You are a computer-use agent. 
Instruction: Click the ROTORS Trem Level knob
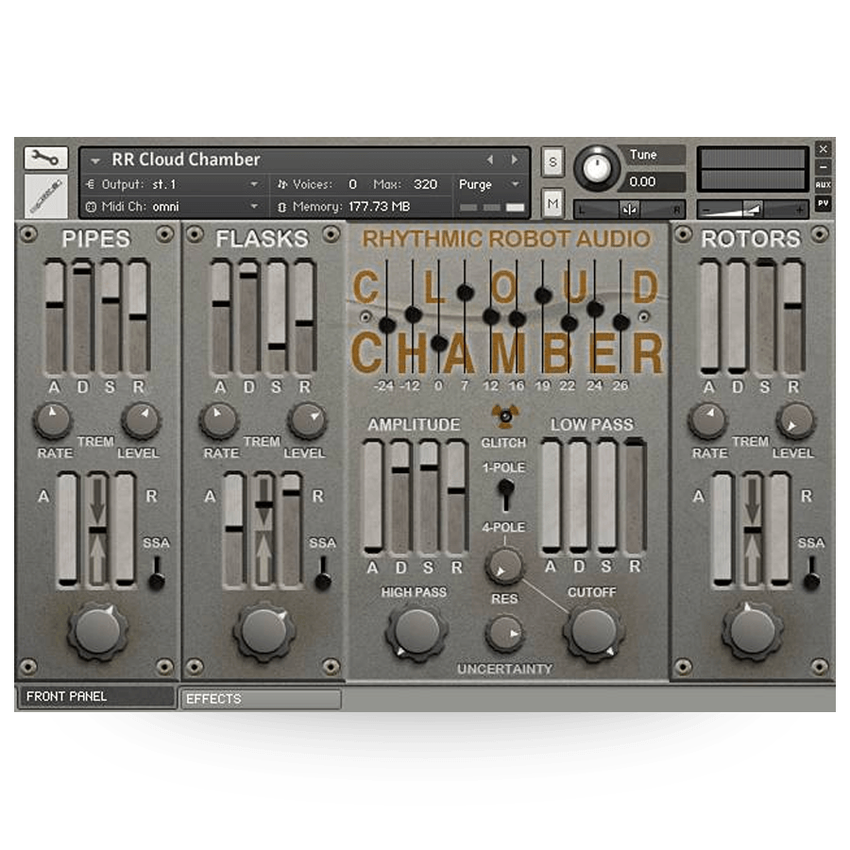pyautogui.click(x=796, y=420)
